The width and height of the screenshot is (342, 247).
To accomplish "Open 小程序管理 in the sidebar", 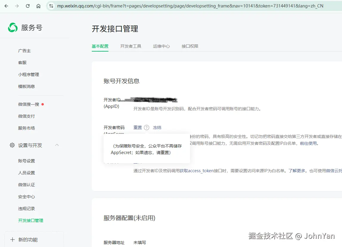I will coord(29,74).
